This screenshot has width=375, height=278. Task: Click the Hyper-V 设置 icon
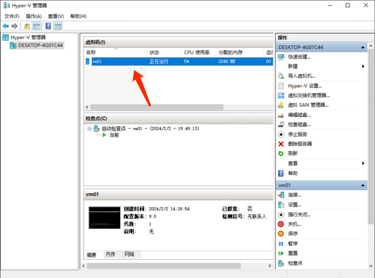(281, 86)
